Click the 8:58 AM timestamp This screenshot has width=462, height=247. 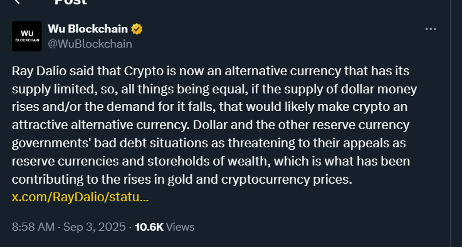coord(33,227)
